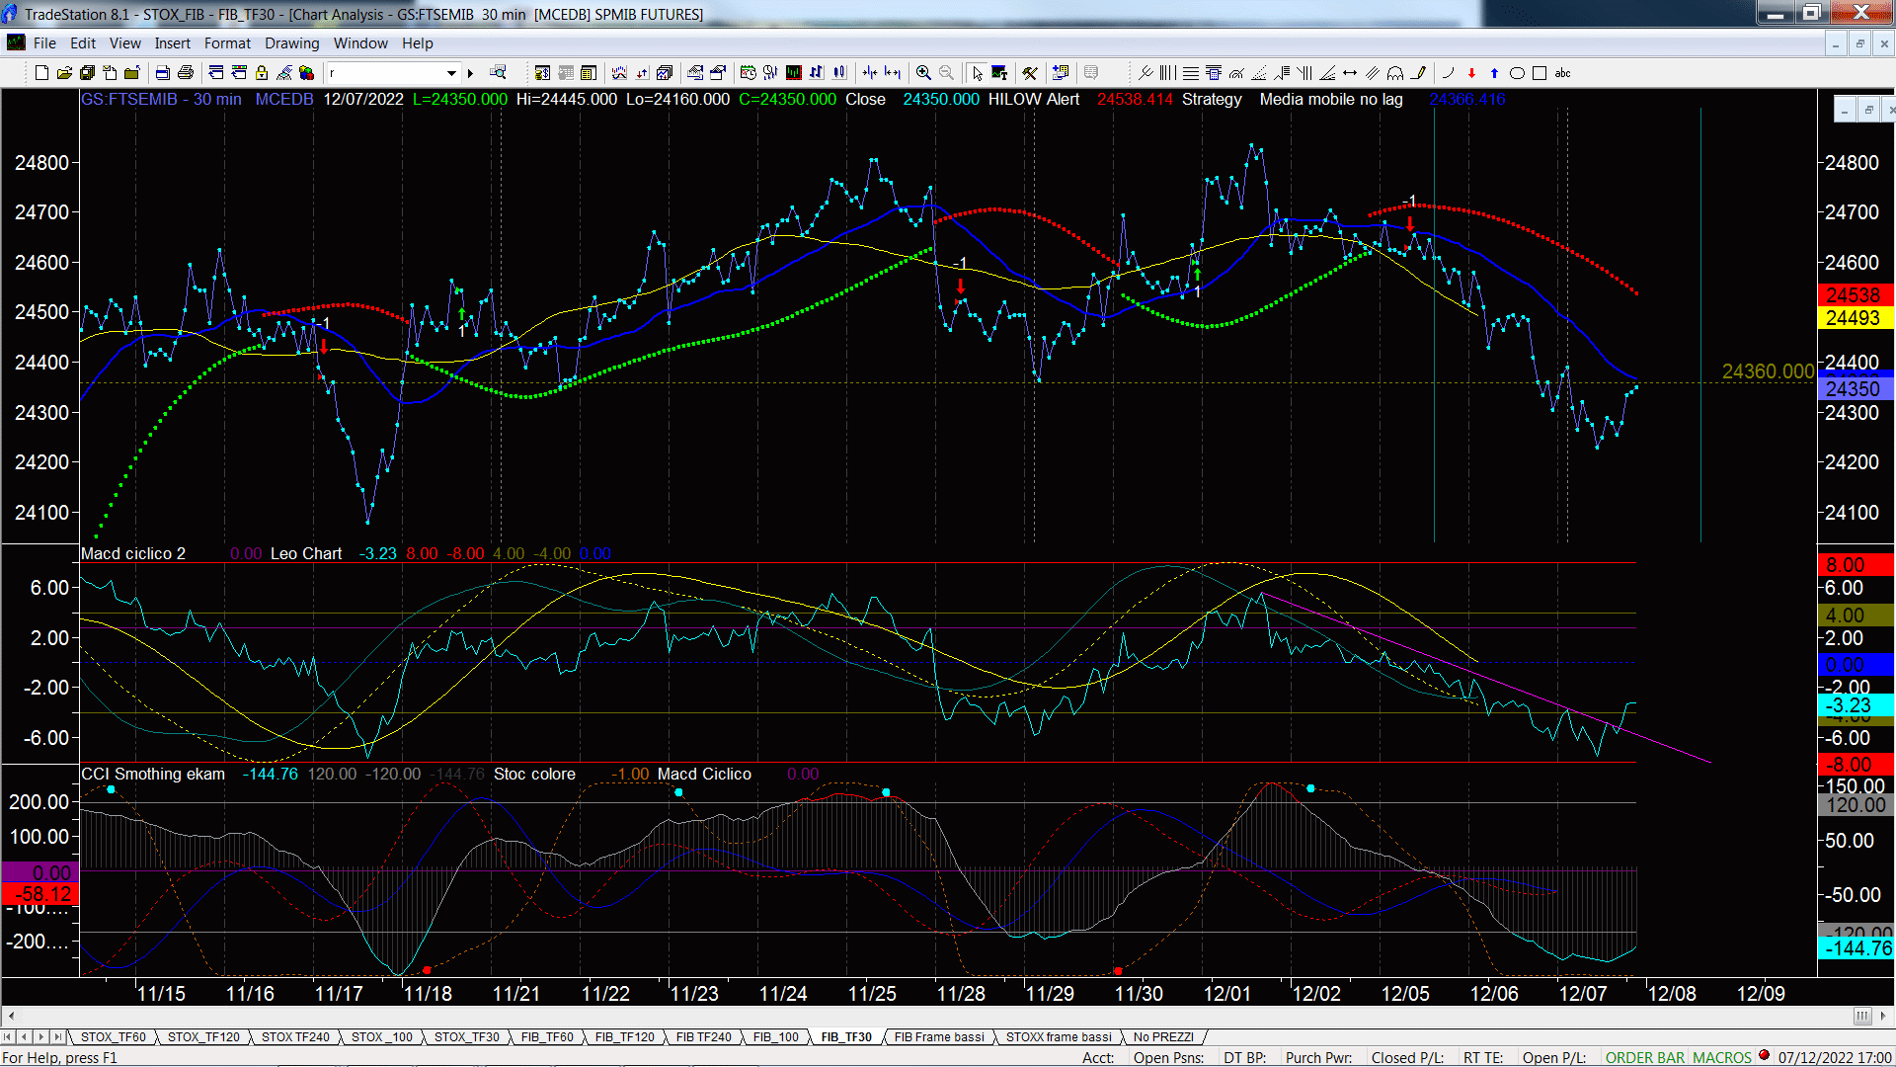The width and height of the screenshot is (1896, 1067).
Task: Open the symbol command line dropdown
Action: [451, 73]
